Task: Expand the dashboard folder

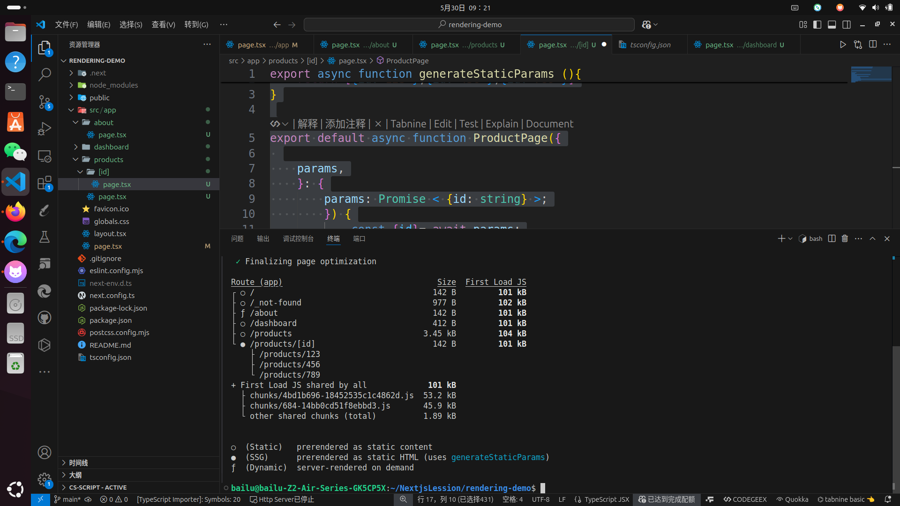Action: 111,147
